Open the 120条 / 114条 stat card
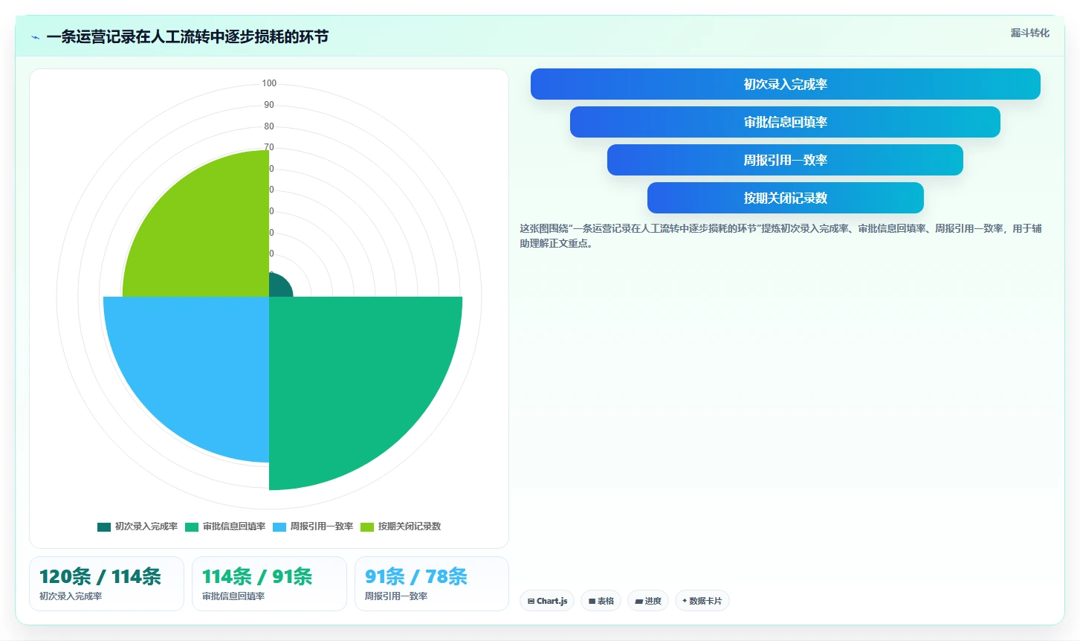The height and width of the screenshot is (641, 1080). pyautogui.click(x=106, y=584)
